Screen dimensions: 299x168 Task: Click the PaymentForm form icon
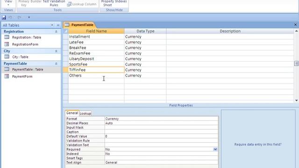7,76
